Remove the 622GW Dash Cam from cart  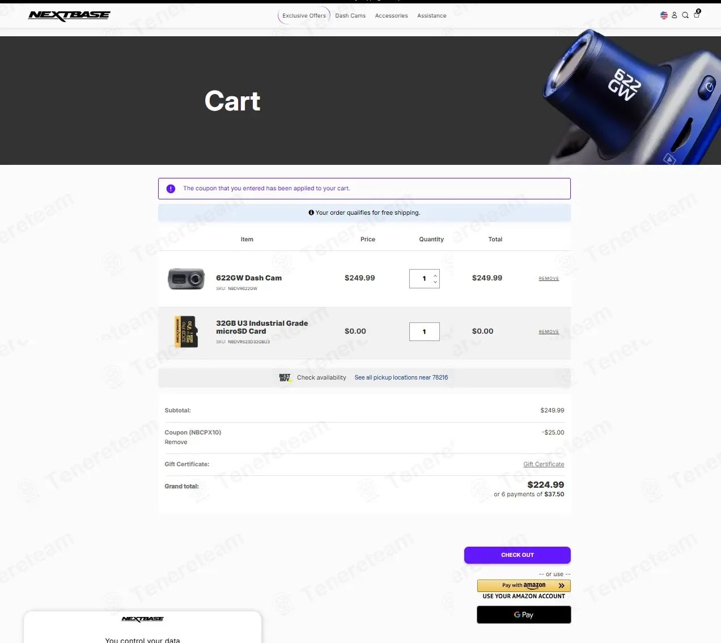[549, 279]
